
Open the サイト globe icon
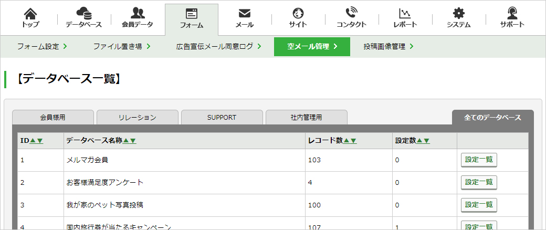pyautogui.click(x=298, y=14)
